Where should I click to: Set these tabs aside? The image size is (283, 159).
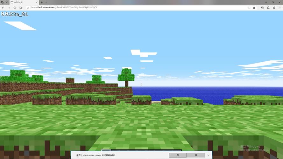tap(7, 2)
